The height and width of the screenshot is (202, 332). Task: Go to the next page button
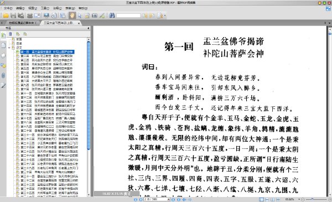(173, 199)
